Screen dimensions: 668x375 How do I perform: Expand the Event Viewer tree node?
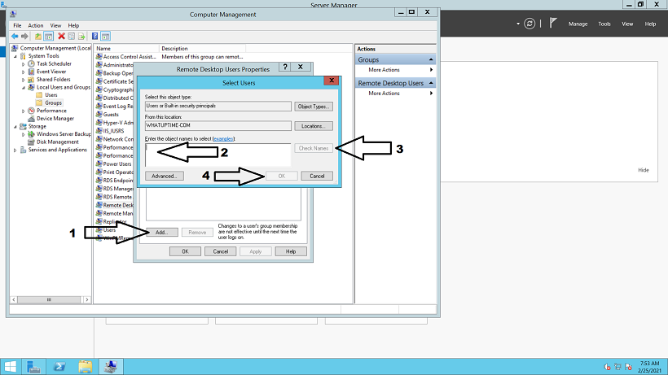click(24, 72)
